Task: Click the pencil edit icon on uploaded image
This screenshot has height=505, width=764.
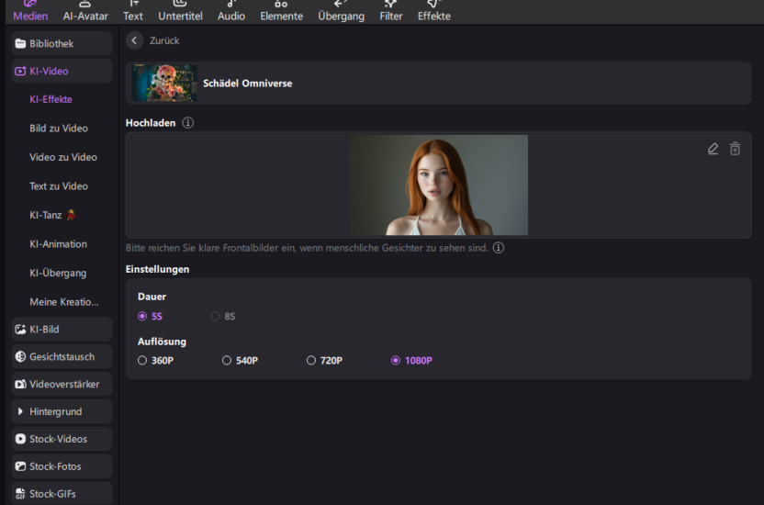Action: coord(713,149)
